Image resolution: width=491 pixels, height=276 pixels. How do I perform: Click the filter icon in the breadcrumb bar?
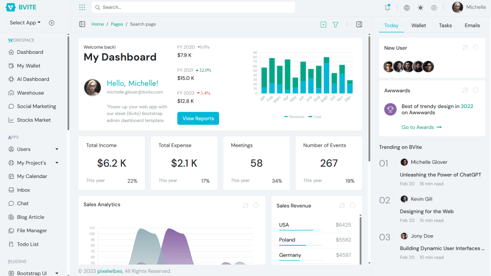[335, 24]
